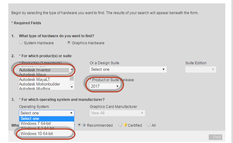This screenshot has height=143, width=233.
Task: Click the Recommended star icon
Action: point(84,125)
